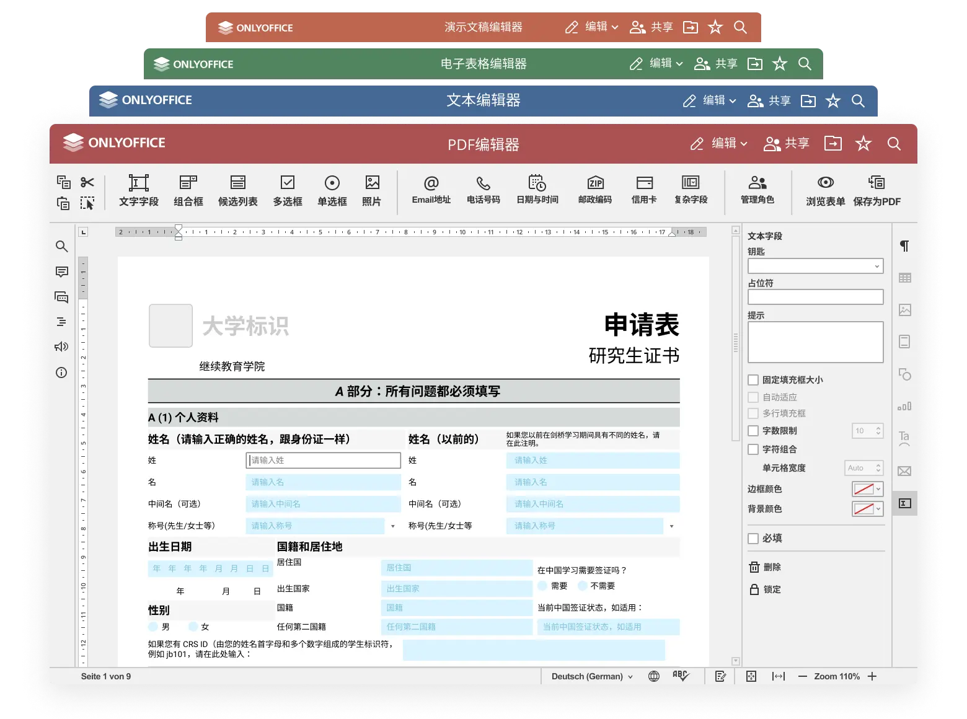This screenshot has height=719, width=967.
Task: Click 共享 in 文本编辑器 window
Action: coord(769,100)
